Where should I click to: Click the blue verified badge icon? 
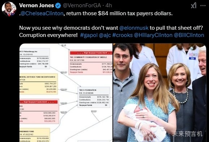pos(58,5)
